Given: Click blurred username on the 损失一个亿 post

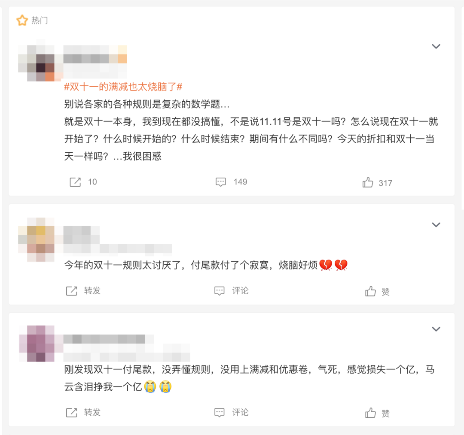Looking at the screenshot, I should [x=104, y=339].
